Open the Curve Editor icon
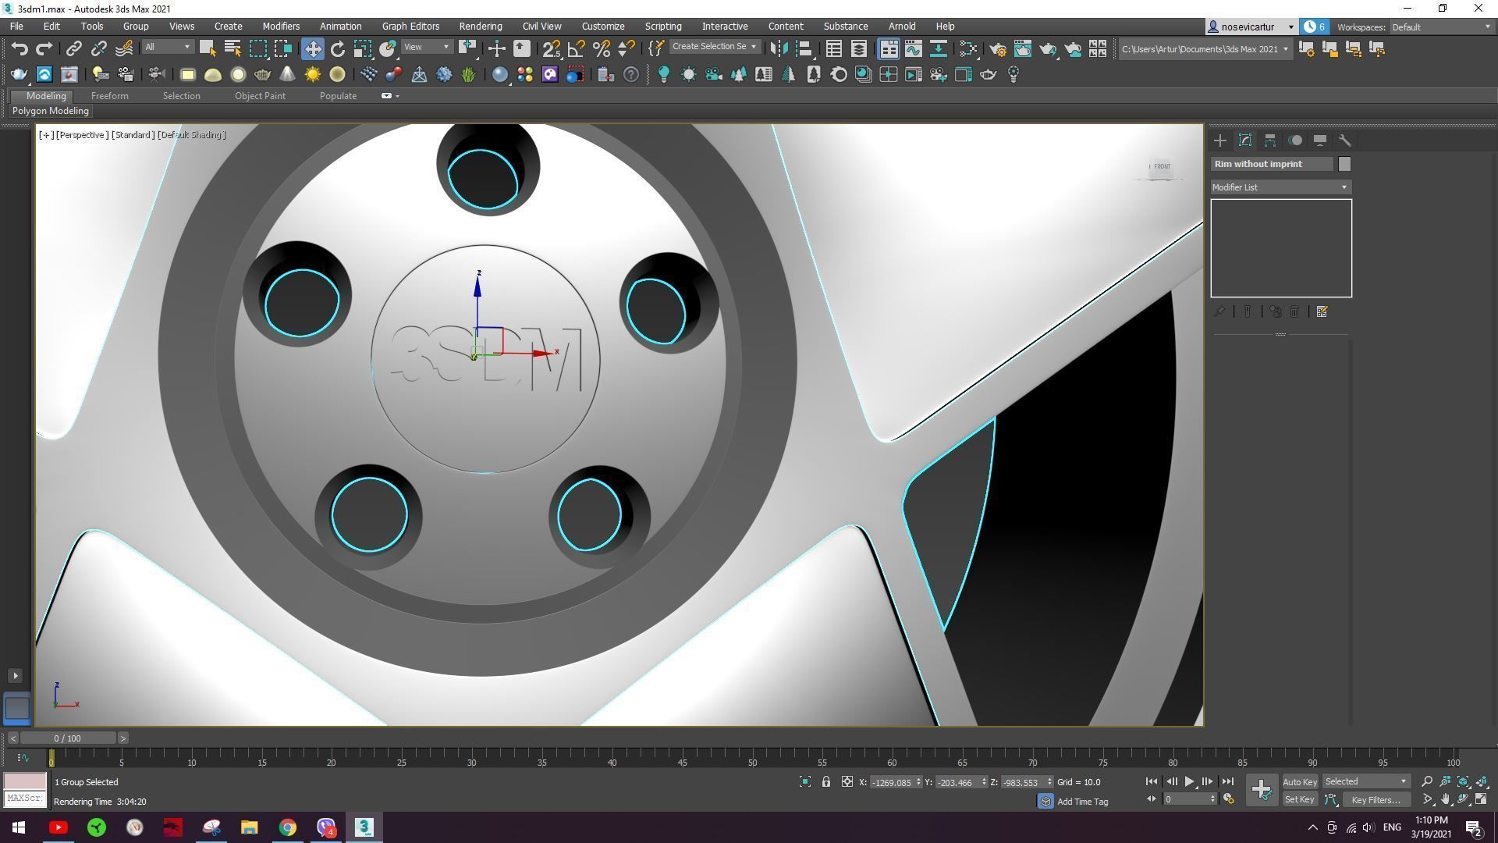Viewport: 1498px width, 843px height. [913, 48]
